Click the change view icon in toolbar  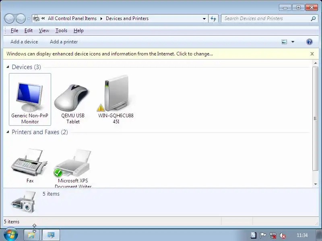284,42
